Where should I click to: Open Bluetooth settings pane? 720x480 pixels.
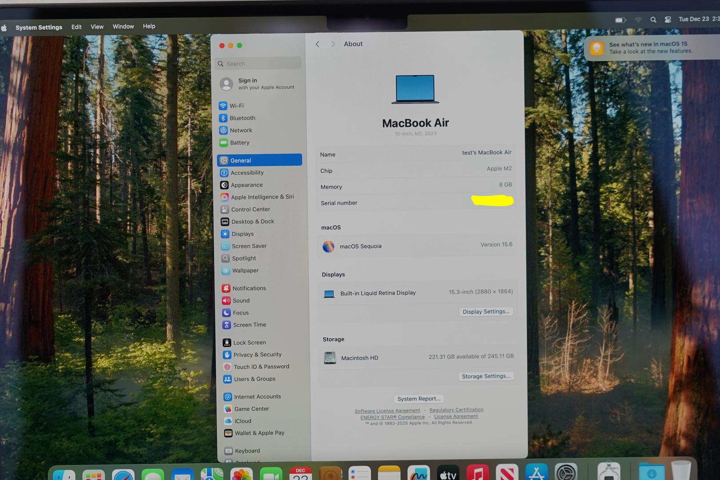(x=242, y=118)
